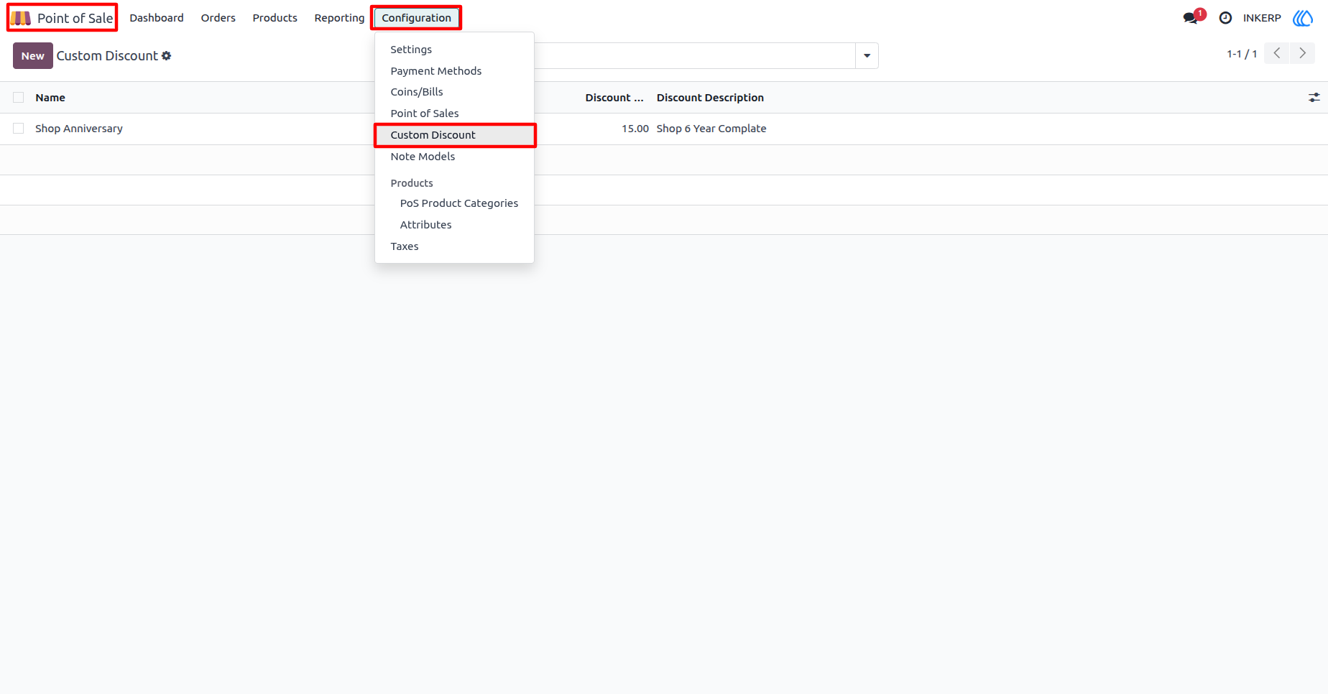Expand the search options dropdown arrow
This screenshot has height=694, width=1328.
pyautogui.click(x=867, y=56)
